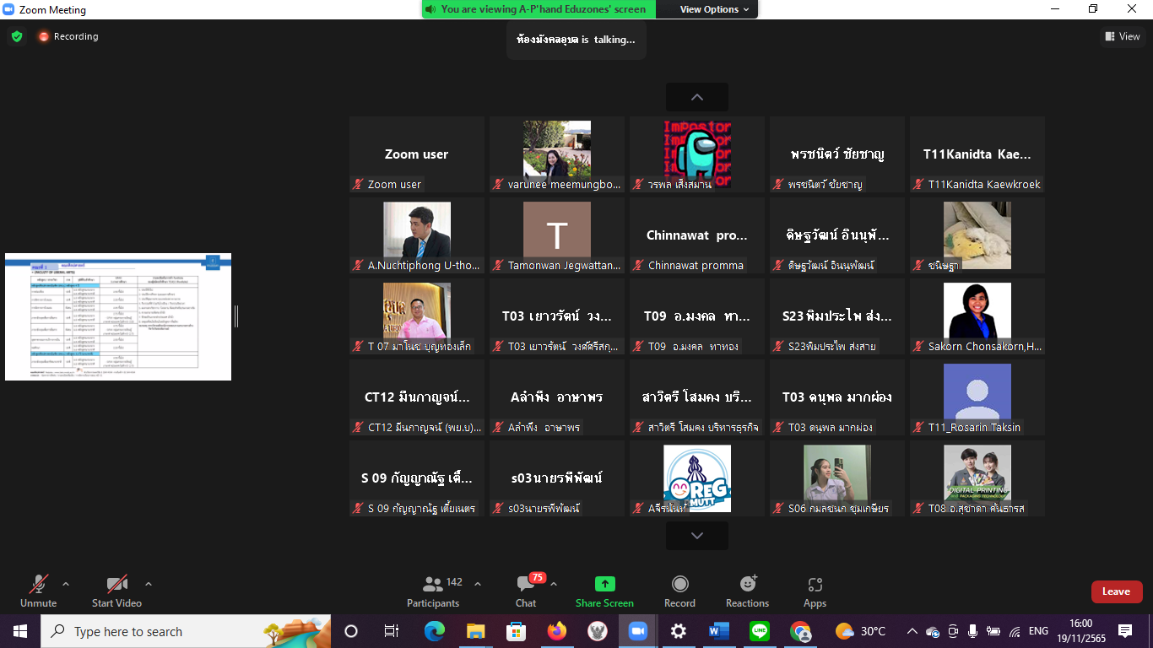The height and width of the screenshot is (648, 1153).
Task: Start recording with the Record icon
Action: [679, 584]
